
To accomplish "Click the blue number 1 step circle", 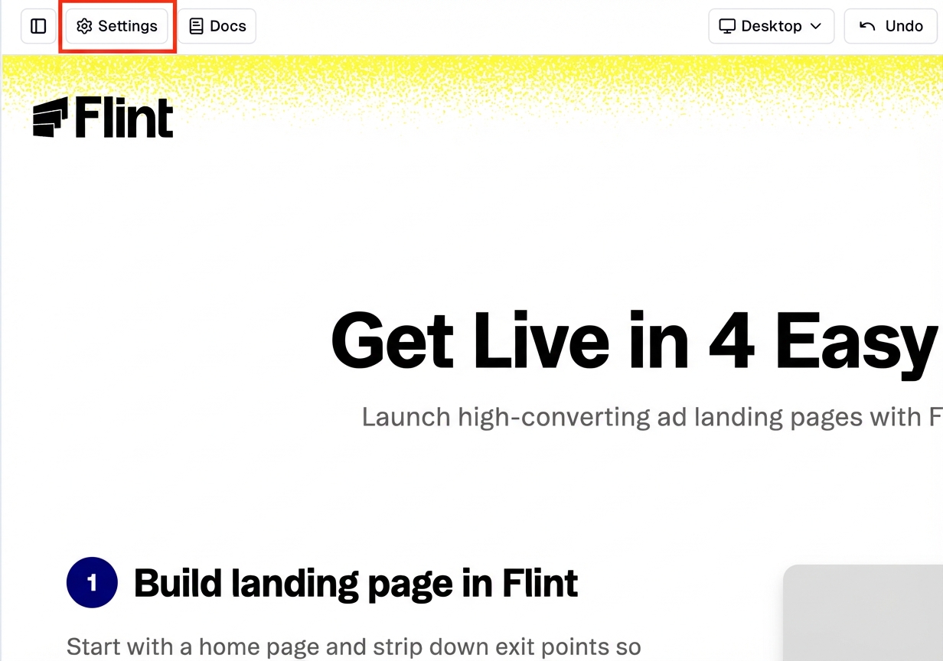I will [92, 583].
